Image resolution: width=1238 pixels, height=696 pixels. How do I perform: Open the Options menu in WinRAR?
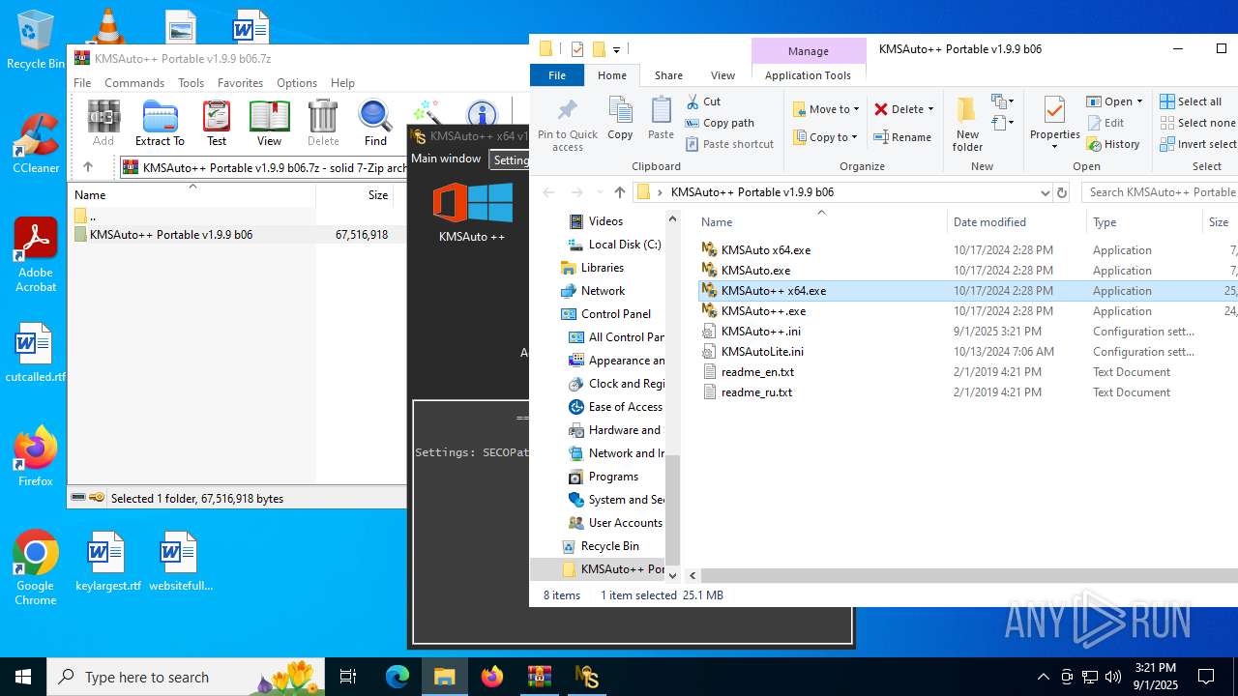(x=297, y=83)
